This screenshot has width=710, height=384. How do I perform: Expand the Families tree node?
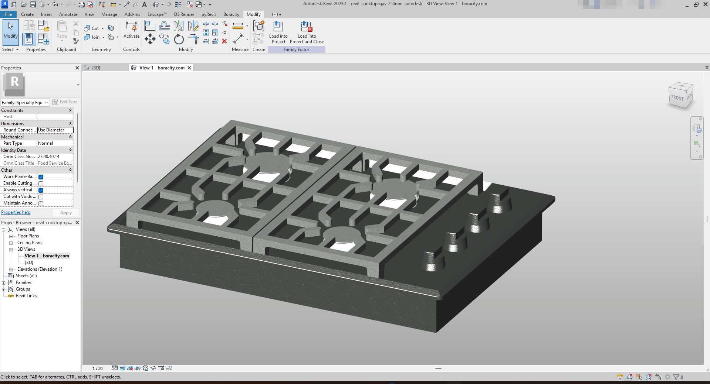pos(4,283)
